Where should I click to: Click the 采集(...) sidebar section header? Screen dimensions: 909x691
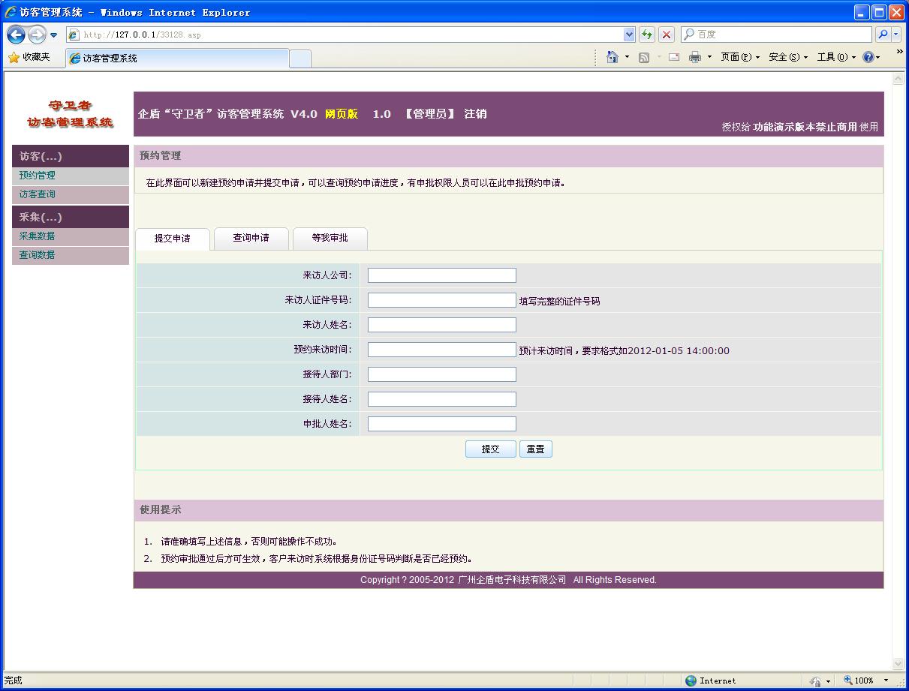coord(71,217)
